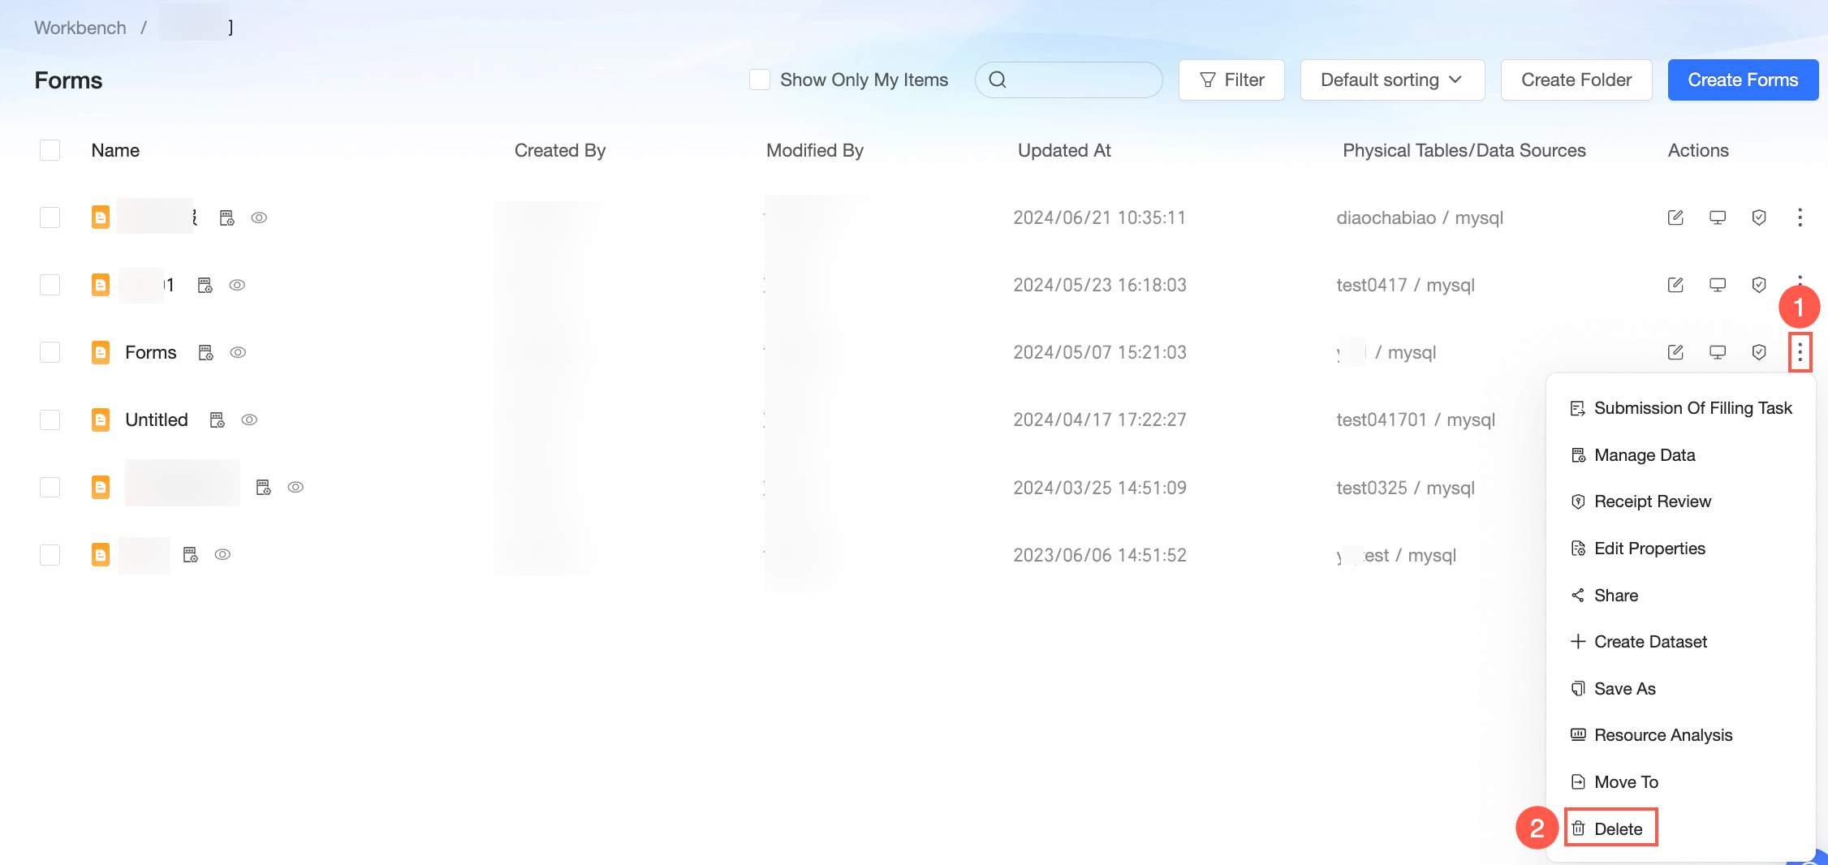
Task: Toggle the eye icon in the test0325 row
Action: 295,487
